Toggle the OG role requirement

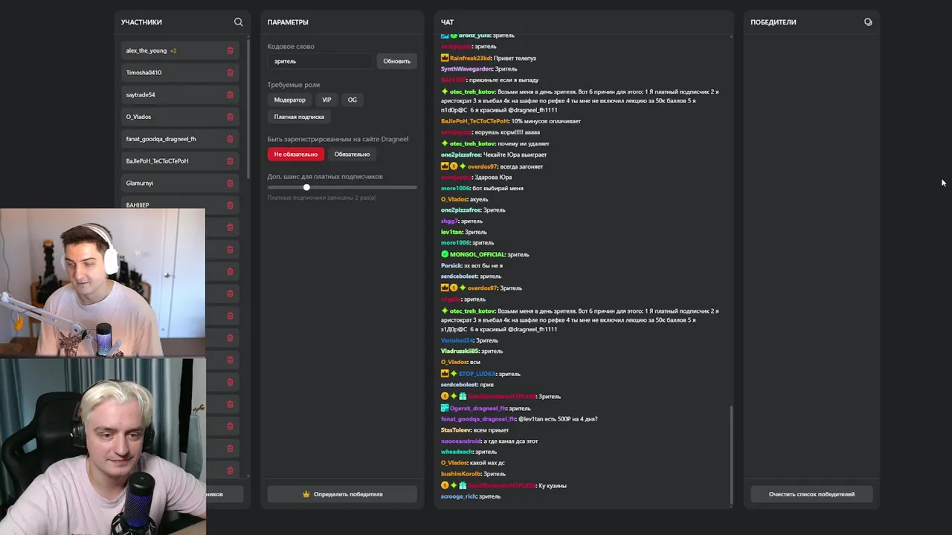pos(353,100)
